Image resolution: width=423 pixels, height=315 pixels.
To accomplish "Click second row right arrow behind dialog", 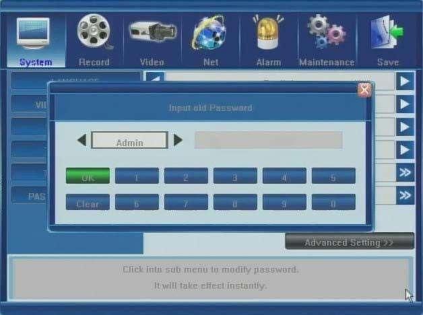I will coord(405,104).
